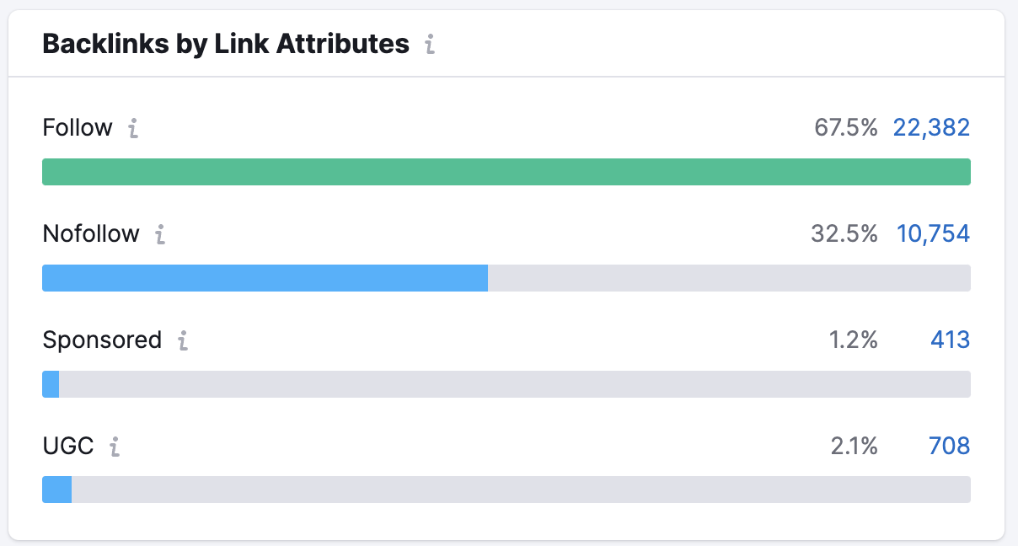1018x546 pixels.
Task: Click the Backlinks by Link Attributes heading
Action: click(228, 43)
